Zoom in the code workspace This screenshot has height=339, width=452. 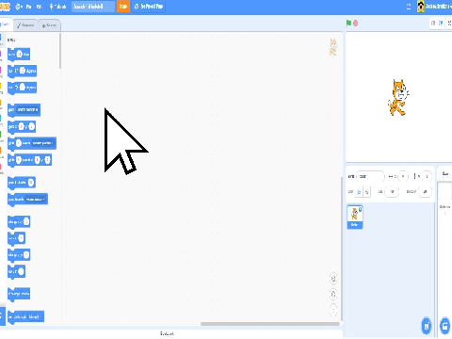(333, 279)
